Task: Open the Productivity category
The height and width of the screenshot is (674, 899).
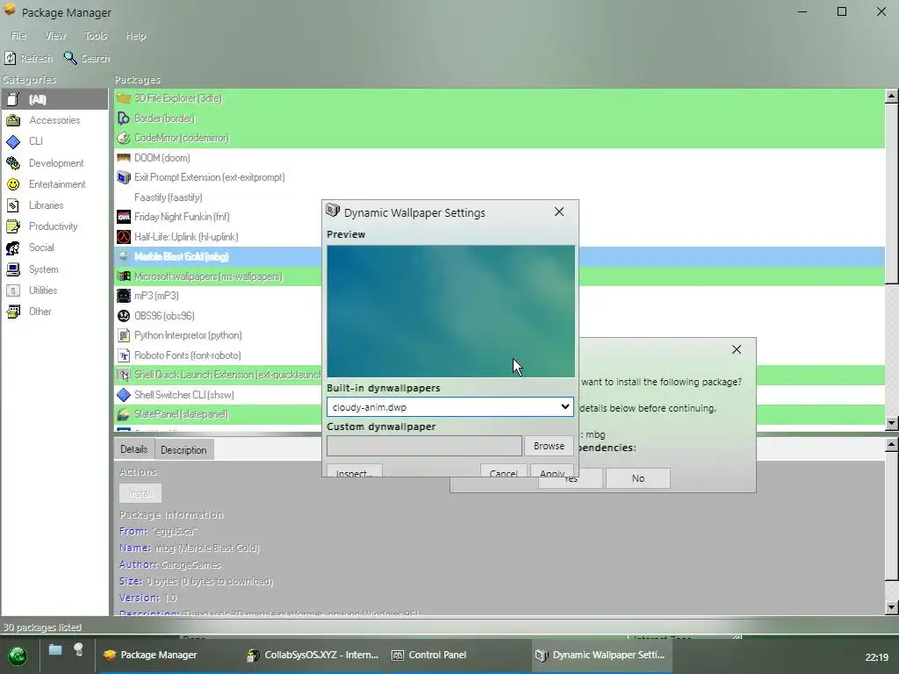Action: coord(54,226)
